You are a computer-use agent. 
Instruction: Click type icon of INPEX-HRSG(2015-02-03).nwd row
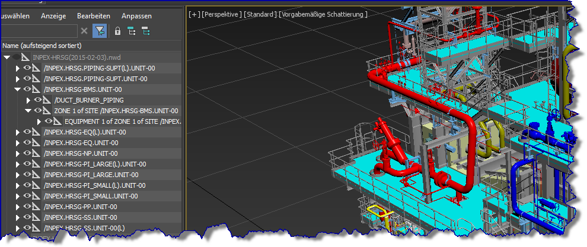point(25,57)
